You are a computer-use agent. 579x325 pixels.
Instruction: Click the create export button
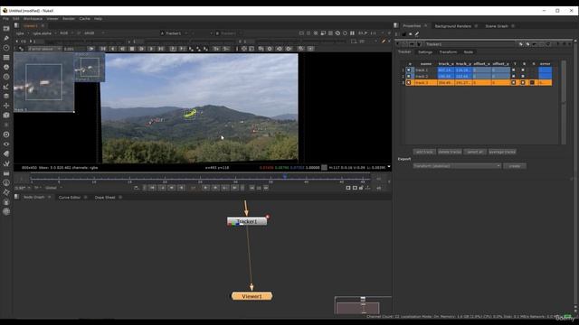[x=515, y=166]
